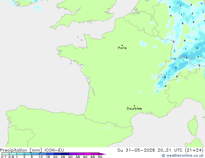Image resolution: width=205 pixels, height=158 pixels.
Task: Click the 'Su 31-05-2026' date text
Action: point(136,150)
